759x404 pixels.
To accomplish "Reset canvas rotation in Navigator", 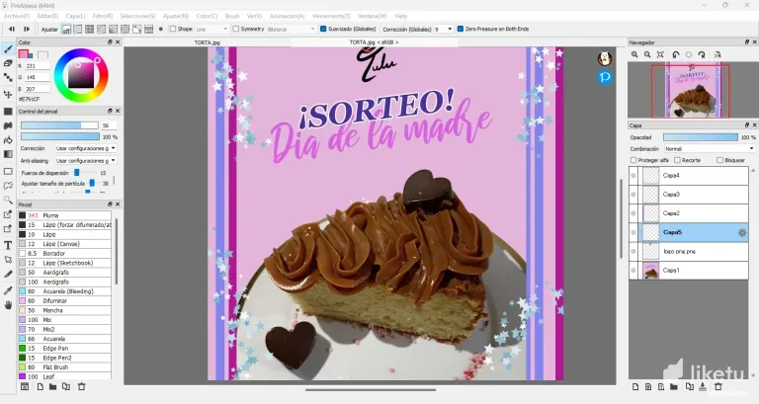I will (689, 54).
